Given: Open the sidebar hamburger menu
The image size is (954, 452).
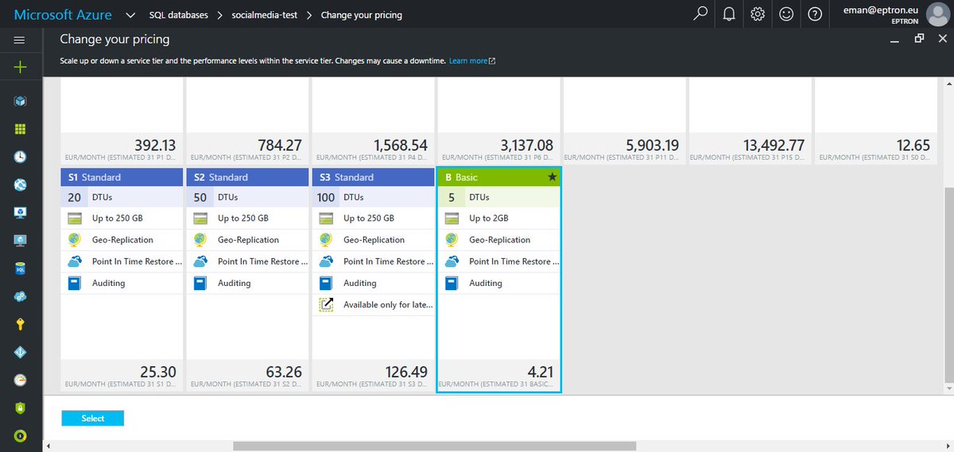Looking at the screenshot, I should (x=20, y=40).
